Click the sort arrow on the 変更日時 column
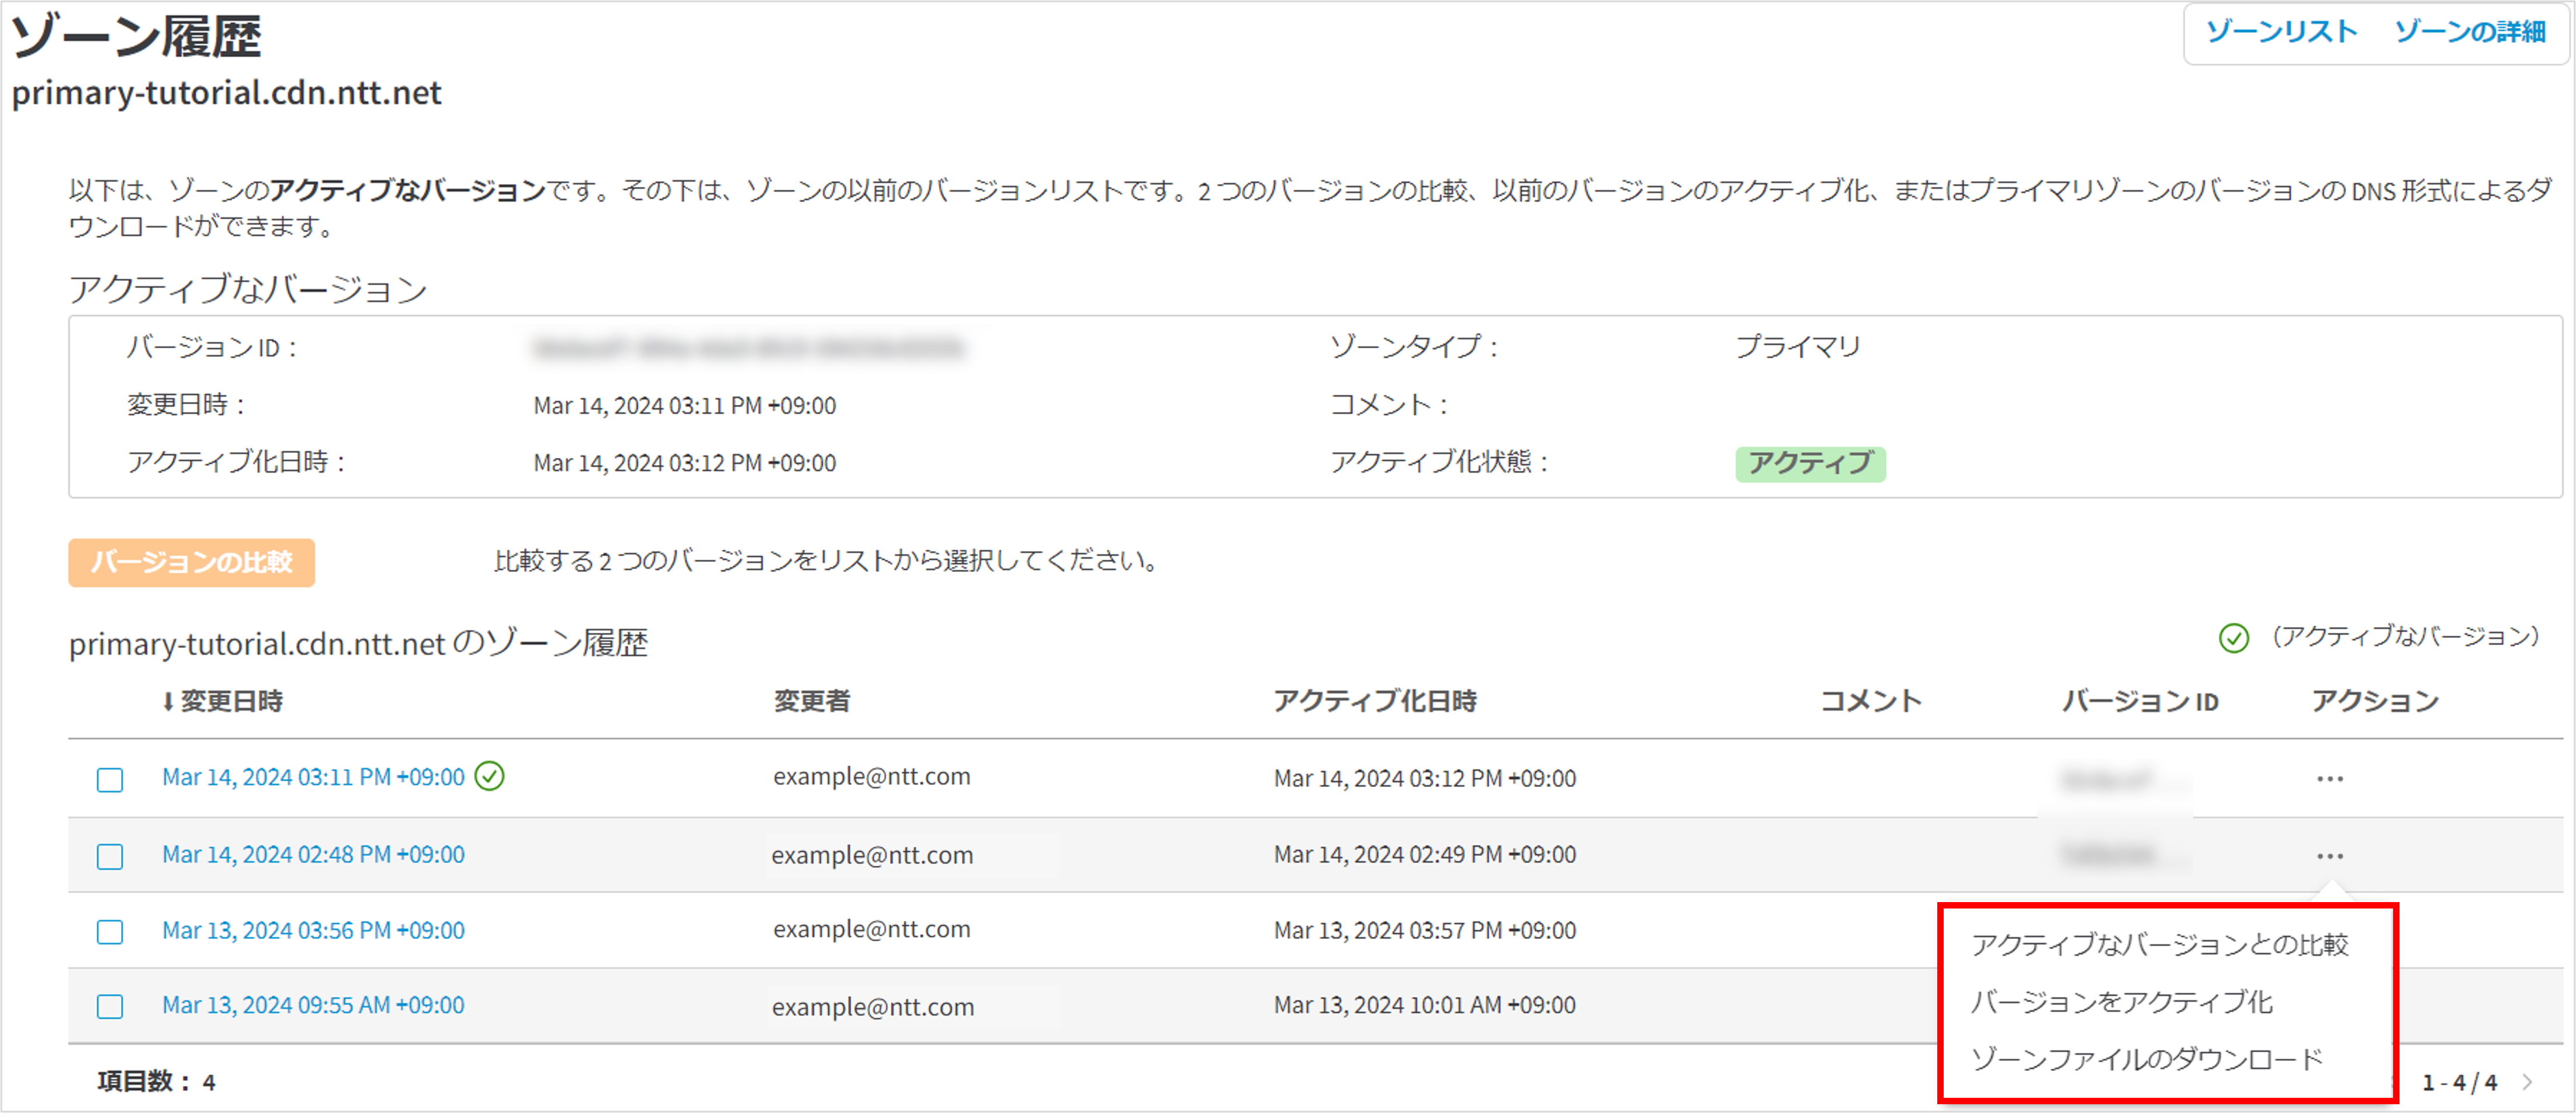The width and height of the screenshot is (2576, 1113). (x=168, y=702)
